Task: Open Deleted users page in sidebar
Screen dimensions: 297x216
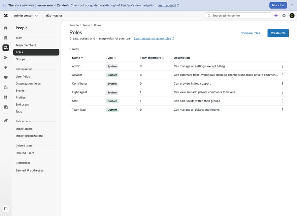Action: tap(25, 153)
